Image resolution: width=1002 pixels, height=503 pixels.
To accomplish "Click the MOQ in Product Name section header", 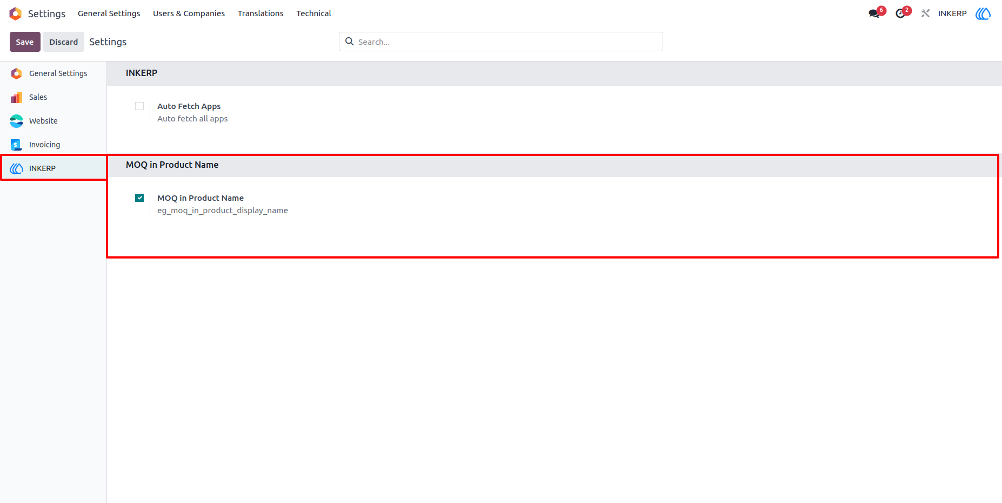I will (x=172, y=165).
